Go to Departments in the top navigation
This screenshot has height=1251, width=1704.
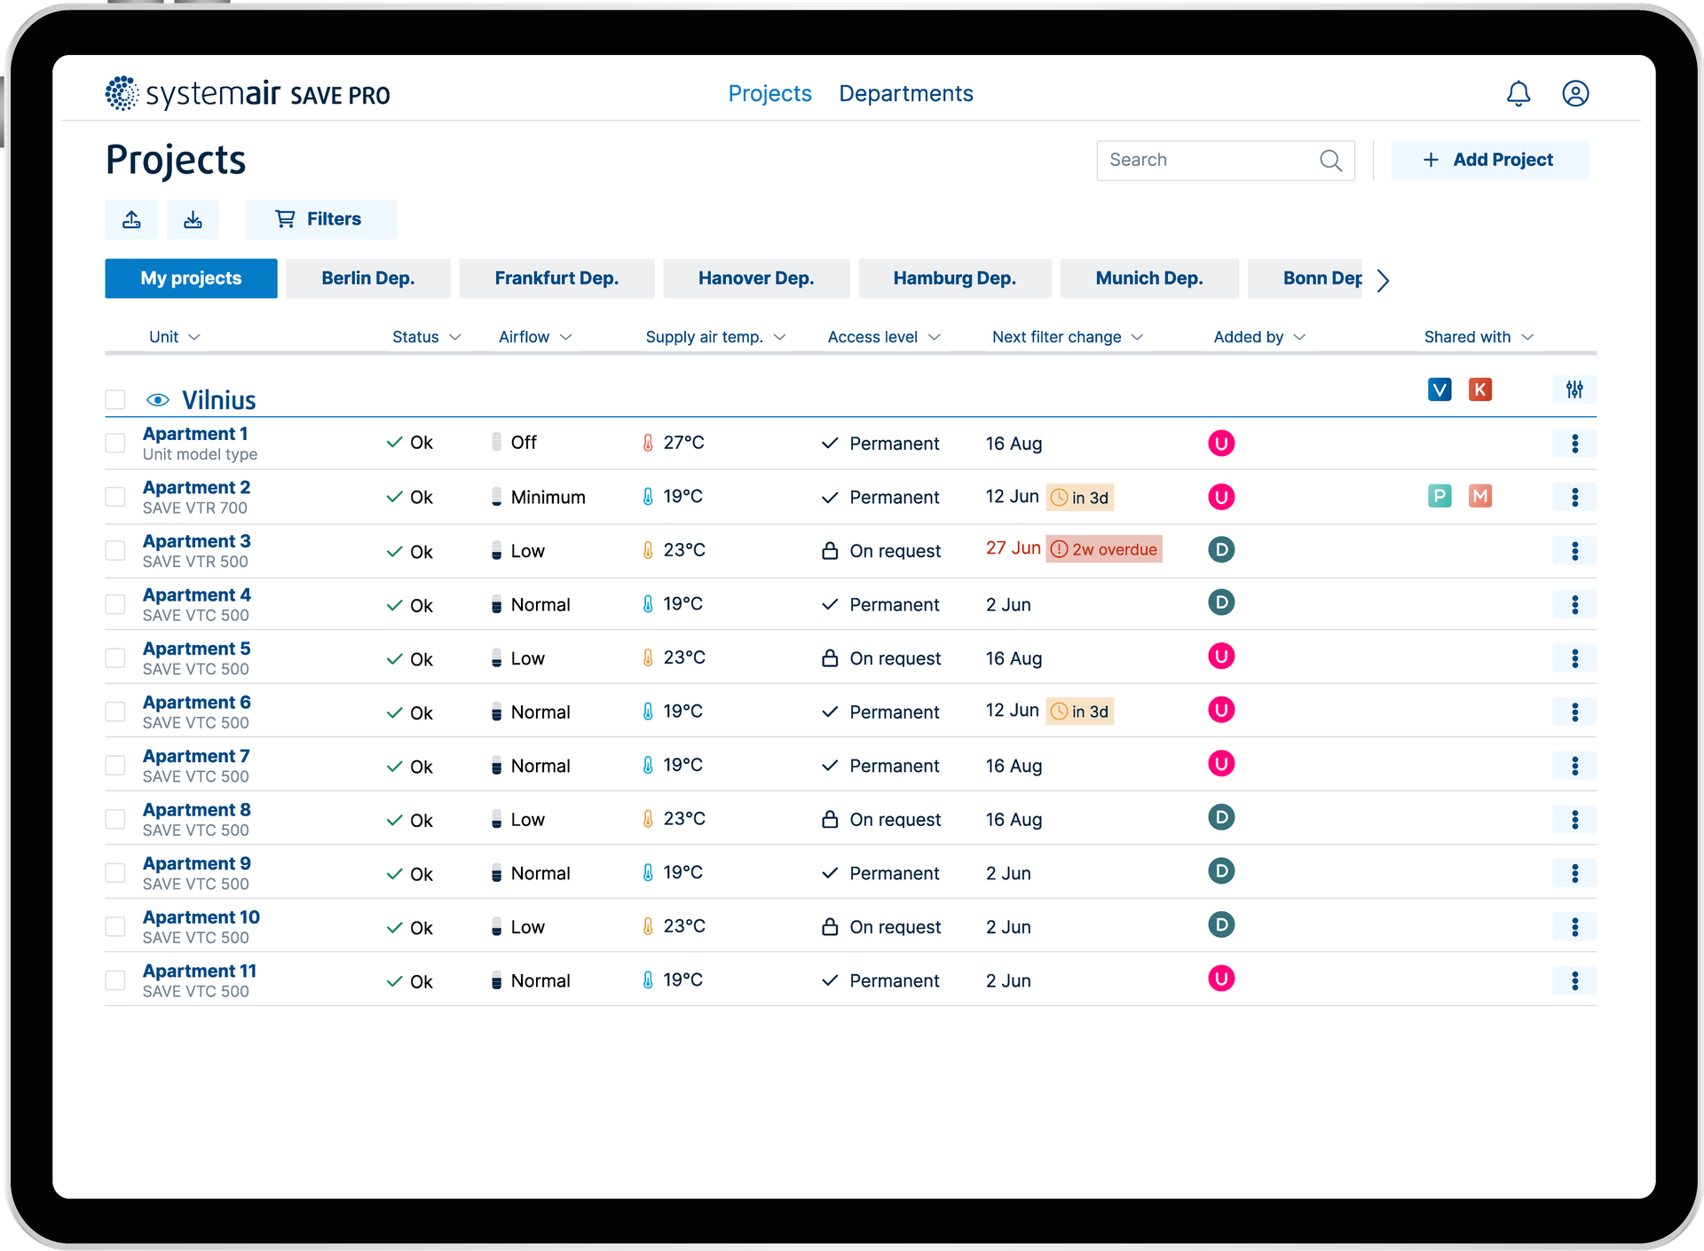coord(906,94)
